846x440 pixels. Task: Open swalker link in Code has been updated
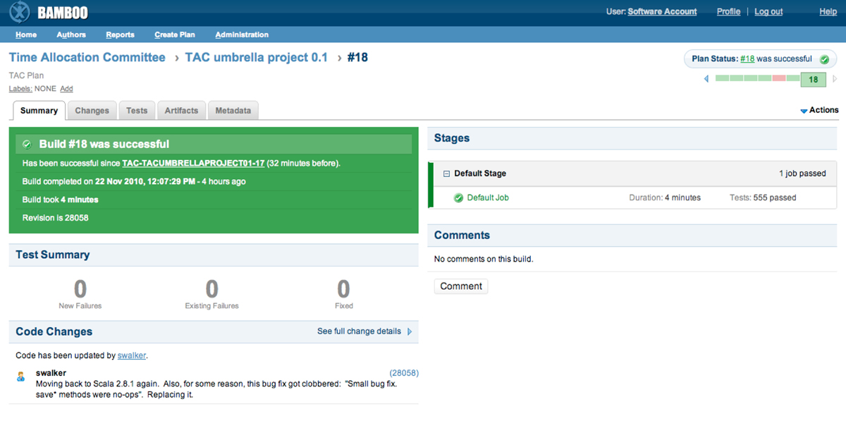click(132, 356)
